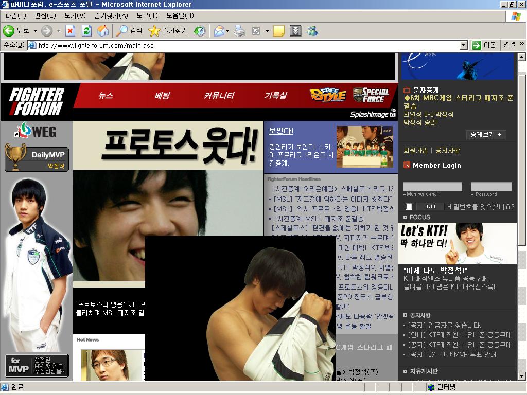Click the address bar URL field
The height and width of the screenshot is (395, 527).
pyautogui.click(x=248, y=45)
